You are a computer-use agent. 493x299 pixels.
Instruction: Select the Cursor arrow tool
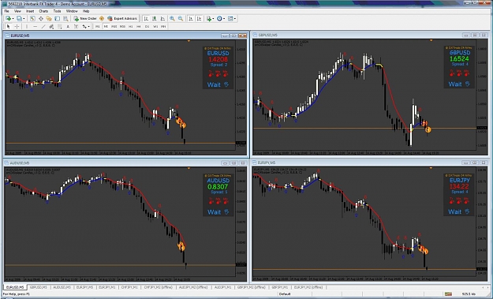pos(9,26)
